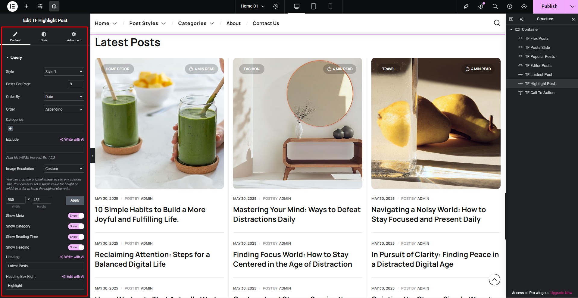Open the Order dropdown showing Ascending
Image resolution: width=578 pixels, height=298 pixels.
point(64,109)
